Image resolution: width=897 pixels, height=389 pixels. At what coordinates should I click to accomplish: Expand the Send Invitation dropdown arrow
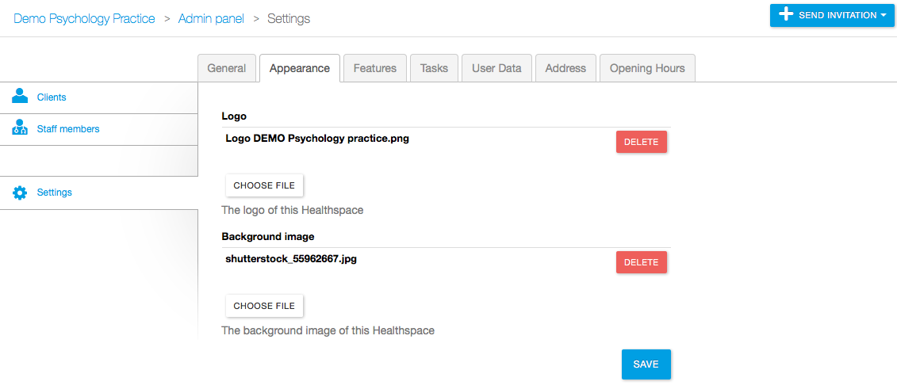coord(883,15)
